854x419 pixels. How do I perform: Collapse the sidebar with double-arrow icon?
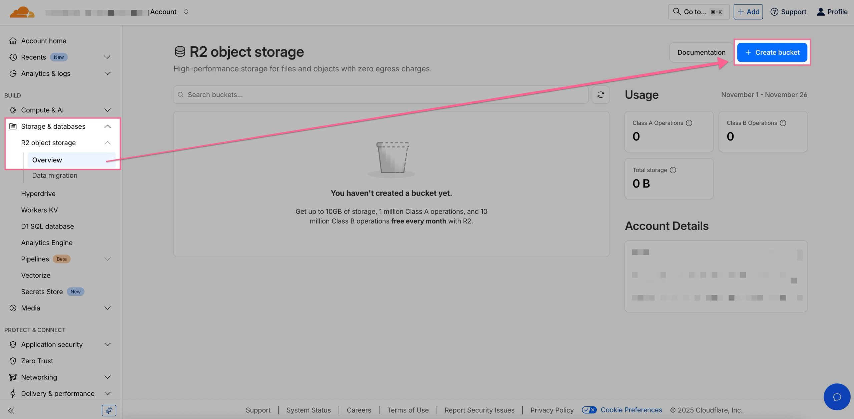[x=11, y=410]
